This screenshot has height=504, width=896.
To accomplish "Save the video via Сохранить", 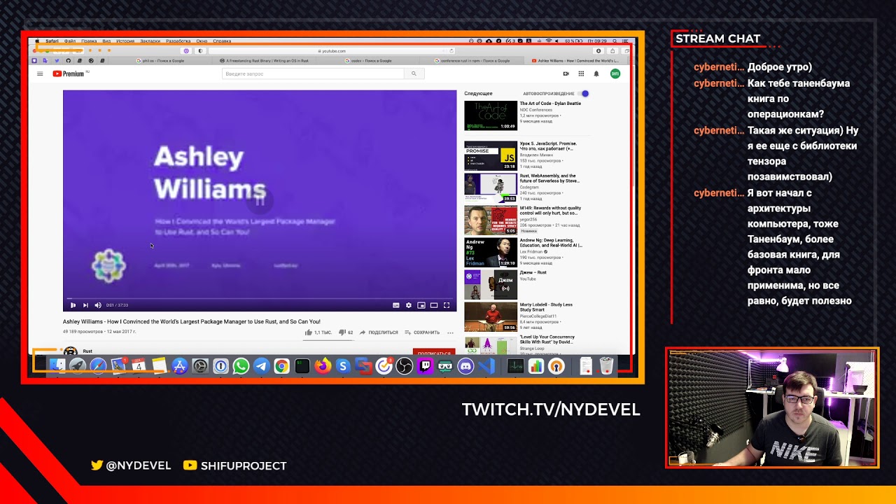I will point(422,332).
